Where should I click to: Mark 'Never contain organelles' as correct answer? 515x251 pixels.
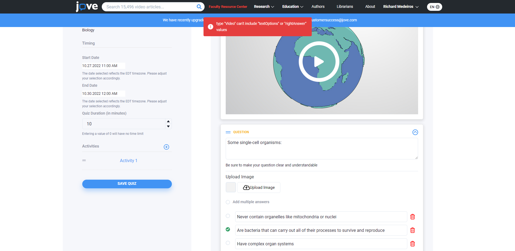[x=228, y=216]
